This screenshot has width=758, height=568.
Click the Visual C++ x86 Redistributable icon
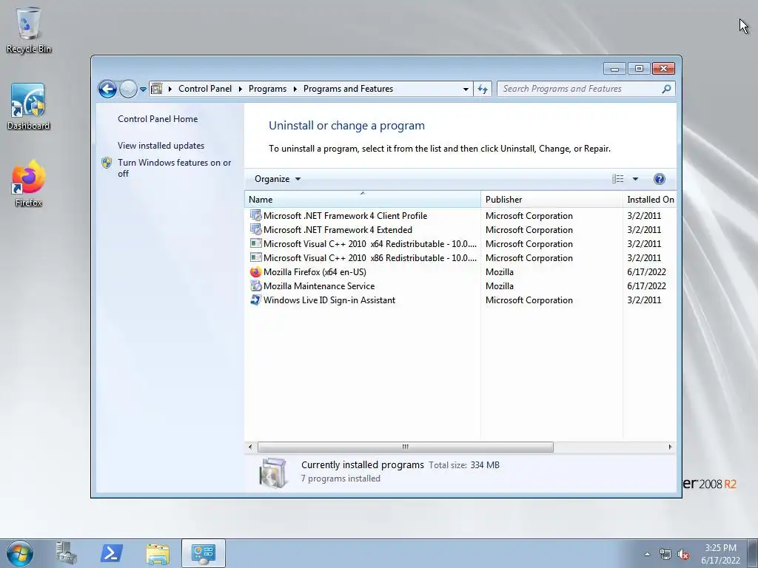click(x=255, y=257)
